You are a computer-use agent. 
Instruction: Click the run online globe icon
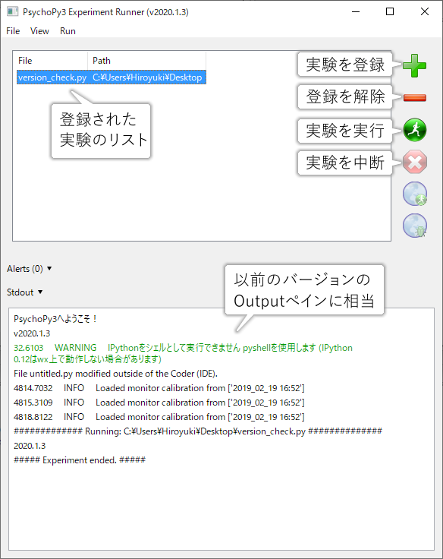[415, 194]
